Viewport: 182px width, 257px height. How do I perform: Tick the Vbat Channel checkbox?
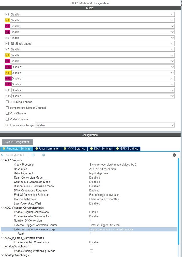pos(7,113)
